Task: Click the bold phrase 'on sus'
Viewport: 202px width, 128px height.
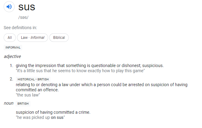Action: (x=57, y=117)
